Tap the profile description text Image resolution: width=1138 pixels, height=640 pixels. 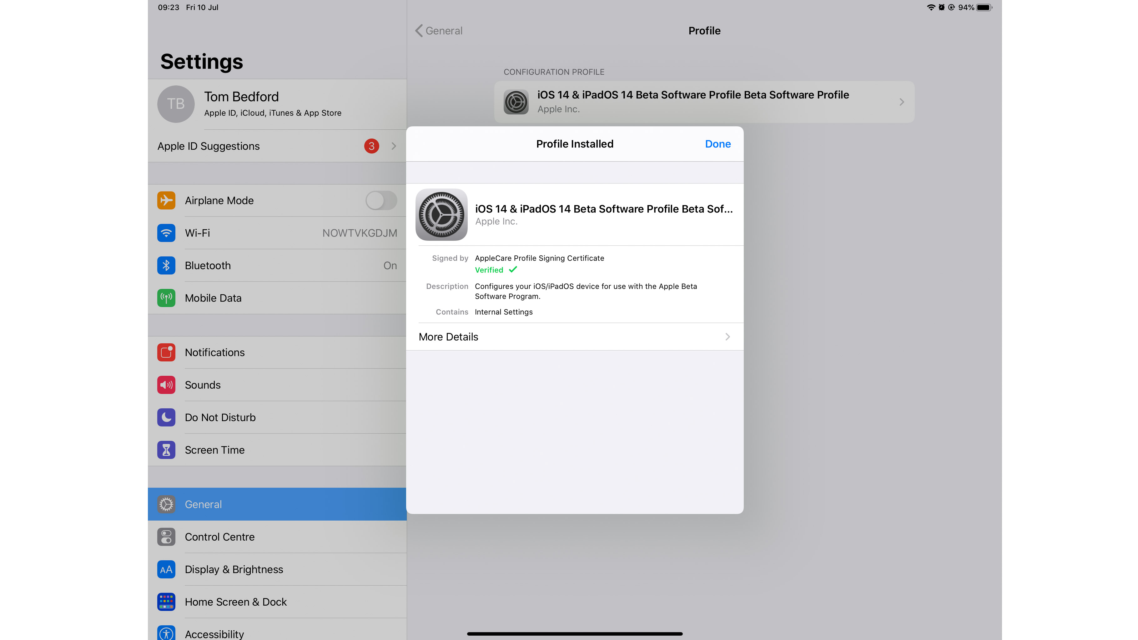(586, 291)
